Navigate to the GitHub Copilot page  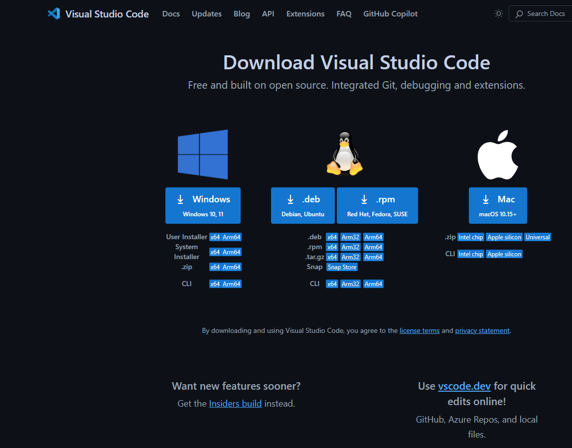(x=390, y=13)
